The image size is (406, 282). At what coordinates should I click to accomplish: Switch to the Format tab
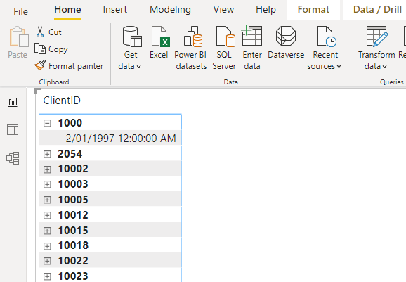(x=313, y=10)
